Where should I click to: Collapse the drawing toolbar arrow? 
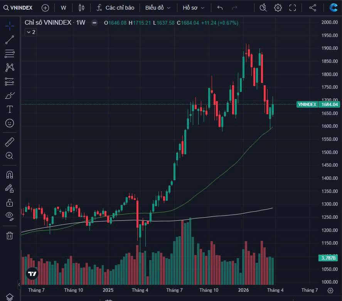pyautogui.click(x=19, y=284)
